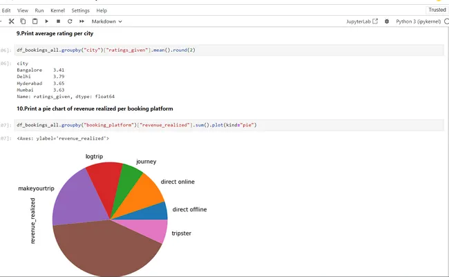Click the vertical 'revenue_realized' axis label

coord(32,220)
